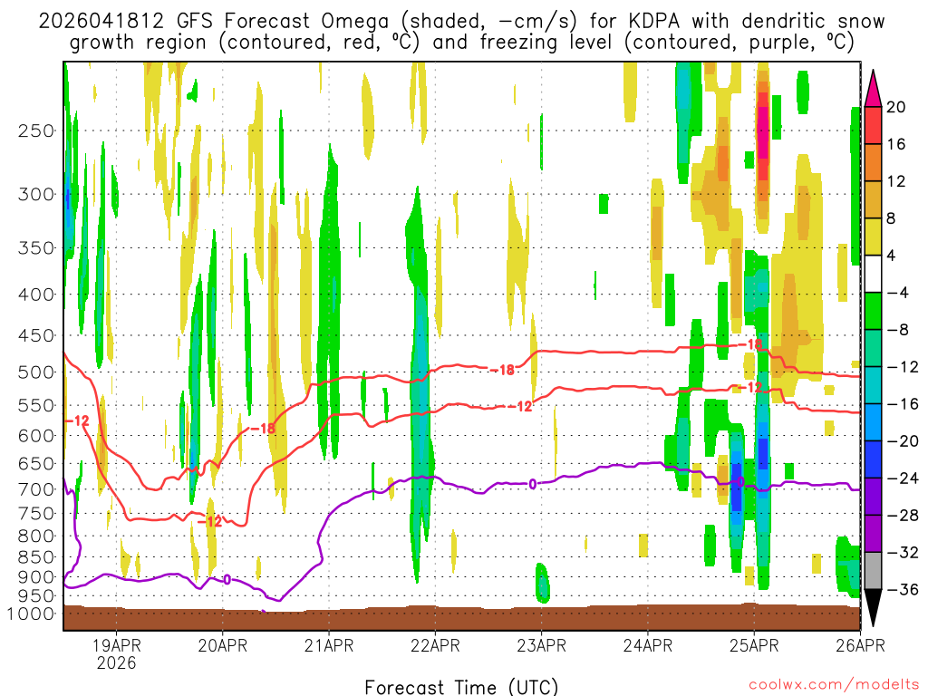Pick the dark blue -20 to -24 colorbar segment
928x696 pixels.
[x=873, y=459]
